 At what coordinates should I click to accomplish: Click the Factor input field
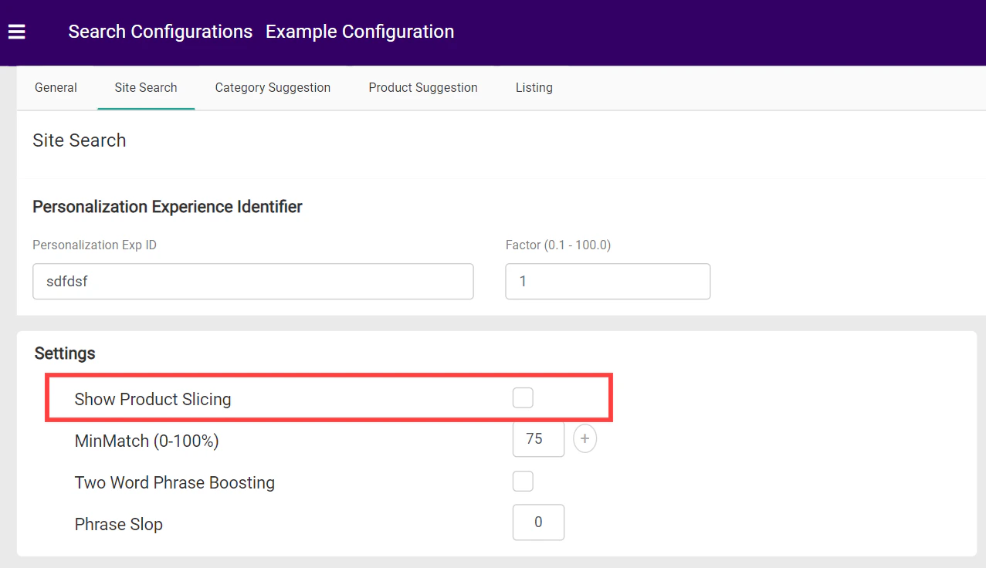pos(608,282)
